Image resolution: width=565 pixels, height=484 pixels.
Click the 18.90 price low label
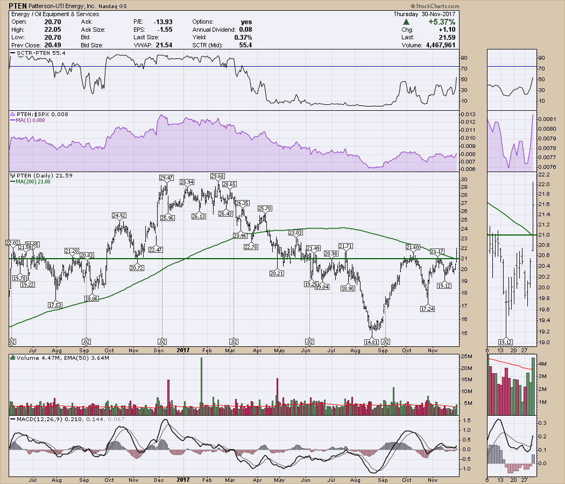pyautogui.click(x=348, y=288)
